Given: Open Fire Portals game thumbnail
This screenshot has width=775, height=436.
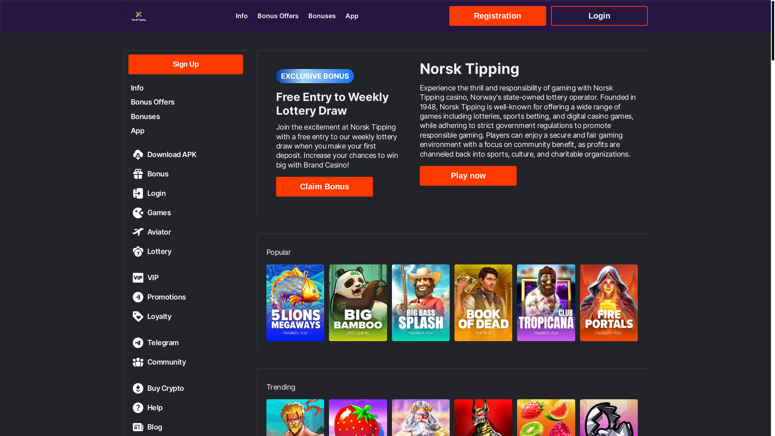Looking at the screenshot, I should point(609,303).
